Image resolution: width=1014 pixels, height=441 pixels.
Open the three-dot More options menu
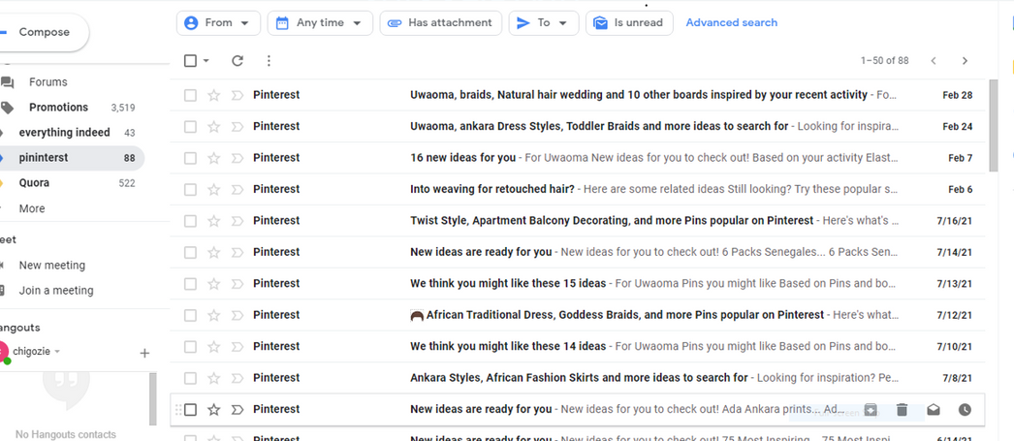click(x=269, y=61)
